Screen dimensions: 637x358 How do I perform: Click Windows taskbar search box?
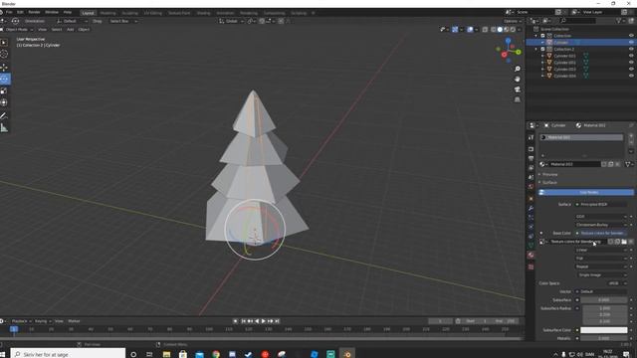click(69, 354)
